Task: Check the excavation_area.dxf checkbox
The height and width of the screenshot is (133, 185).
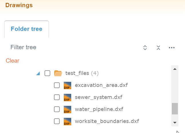Action: click(x=57, y=85)
